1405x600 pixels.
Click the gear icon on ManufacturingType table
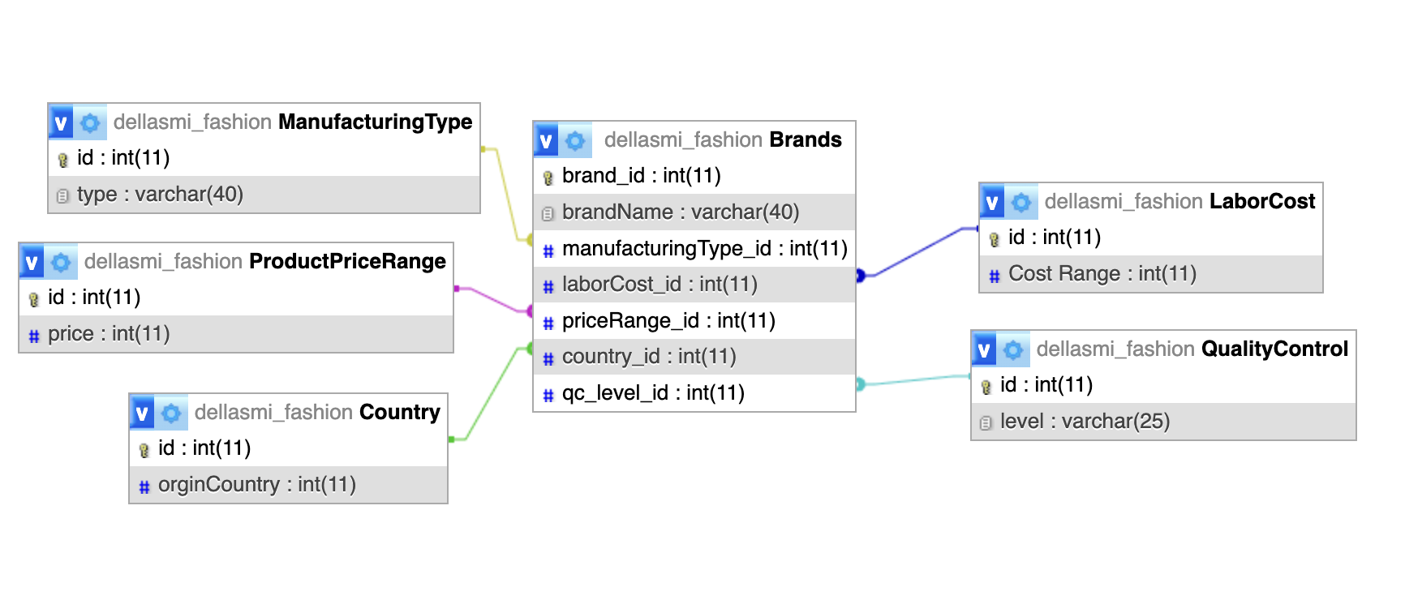coord(90,122)
